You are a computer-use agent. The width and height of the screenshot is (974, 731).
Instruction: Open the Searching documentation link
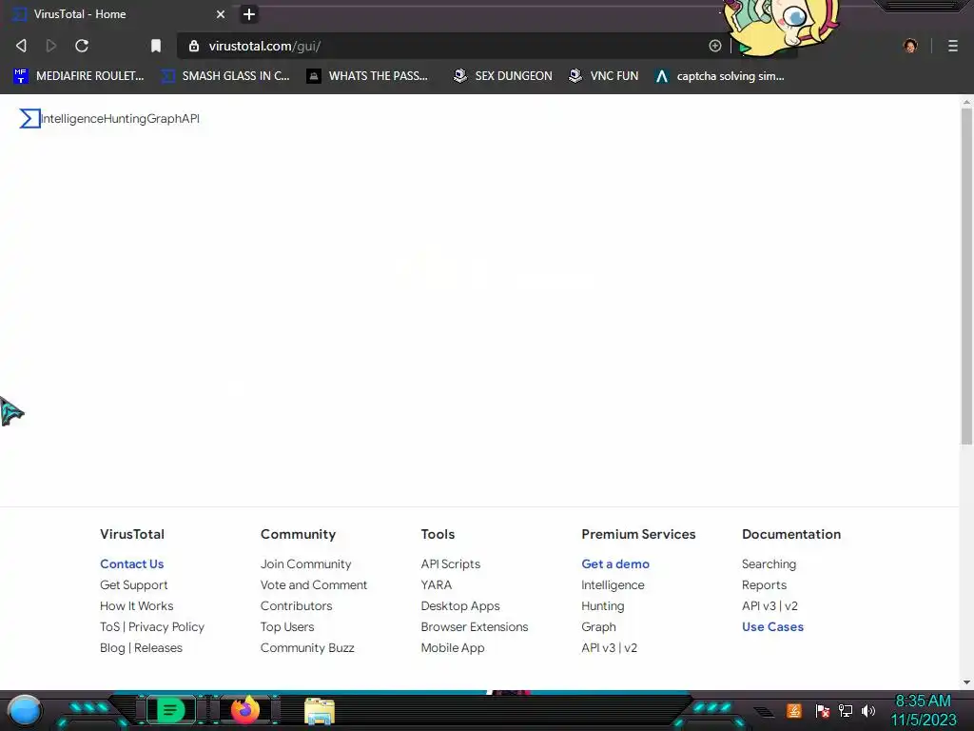tap(769, 563)
